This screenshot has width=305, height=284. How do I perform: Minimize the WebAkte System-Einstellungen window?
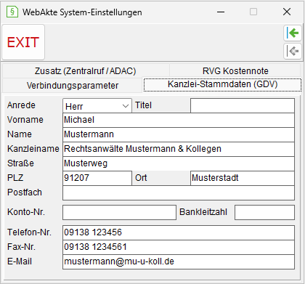221,12
